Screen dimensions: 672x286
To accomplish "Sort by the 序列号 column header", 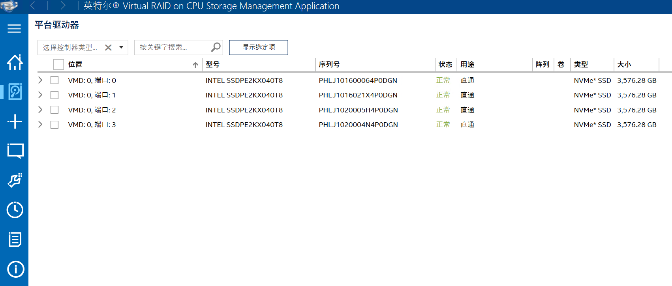I will [x=329, y=64].
